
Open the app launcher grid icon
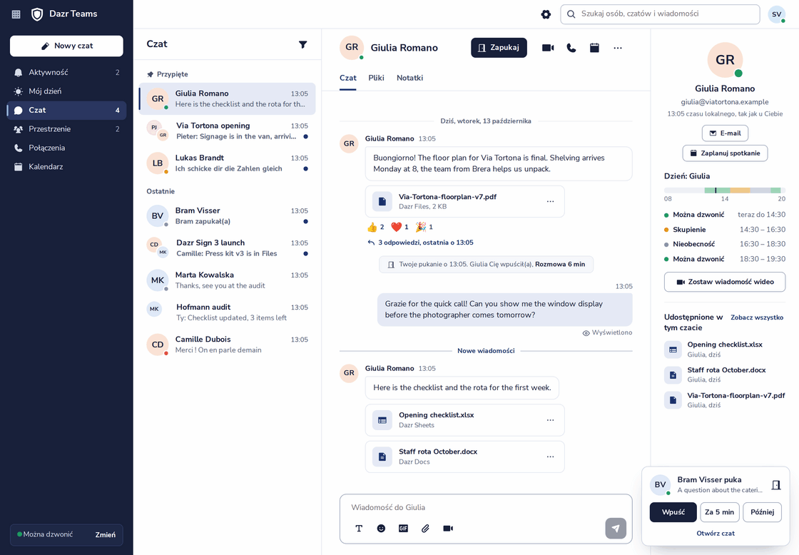tap(16, 14)
